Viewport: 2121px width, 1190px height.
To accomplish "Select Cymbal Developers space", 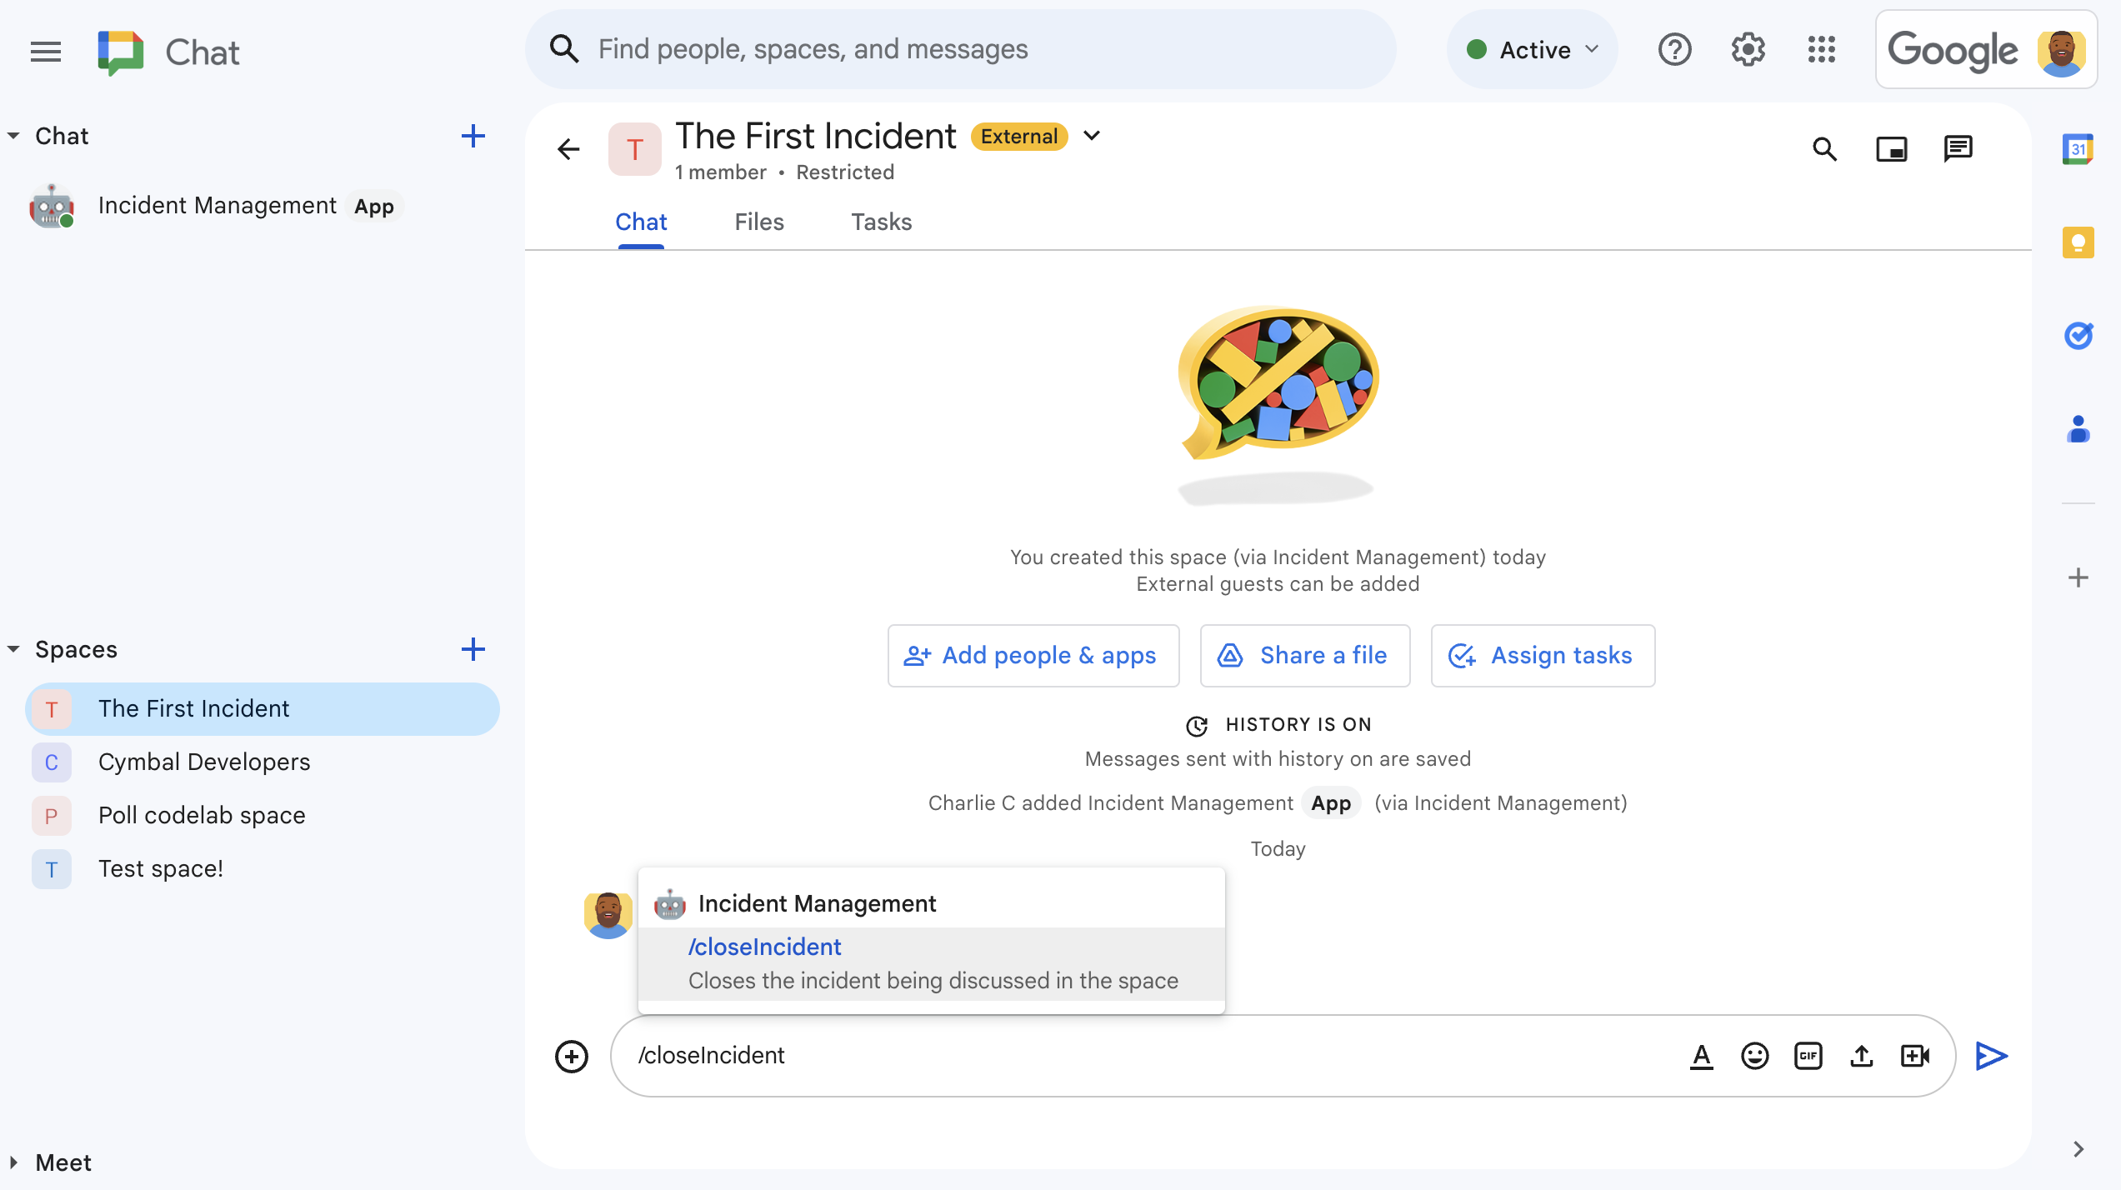I will [x=204, y=762].
